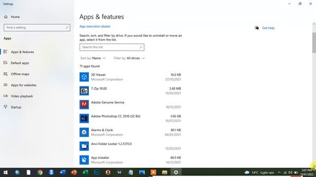Click the Find a setting search box
Image resolution: width=316 pixels, height=177 pixels.
coord(37,28)
